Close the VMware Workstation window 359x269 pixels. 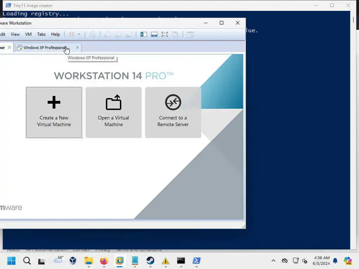click(x=238, y=23)
